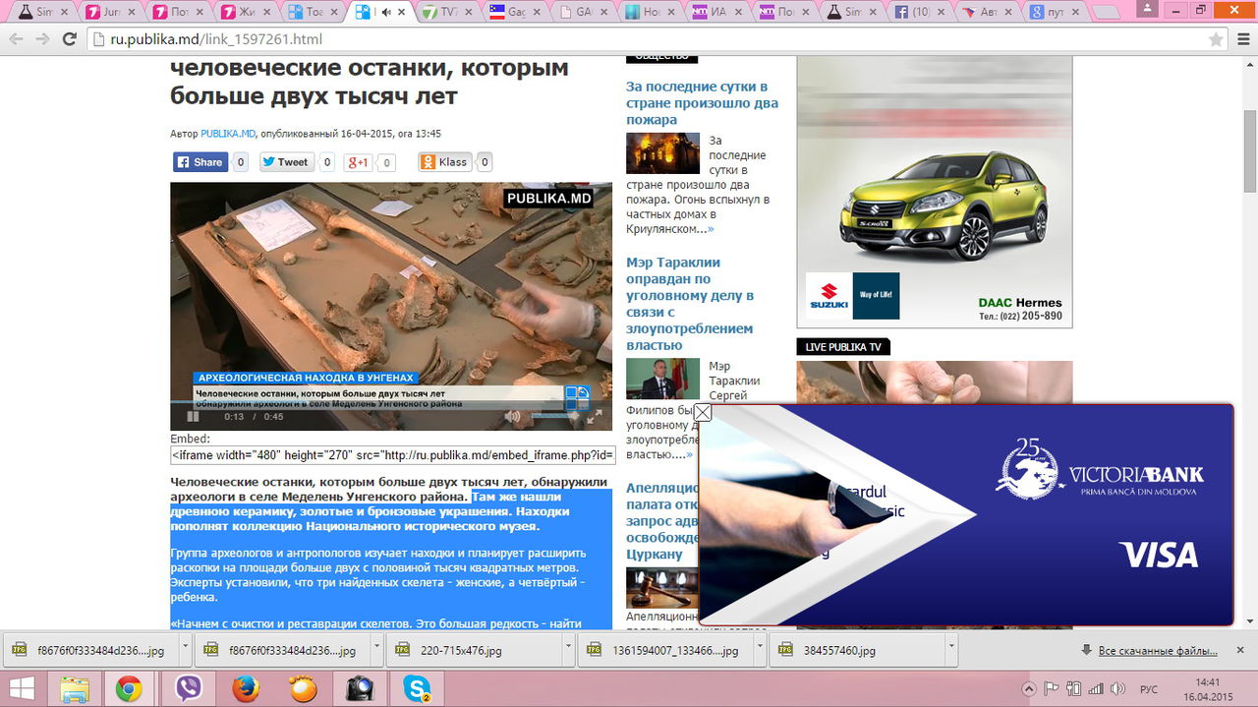Open the clock showing 14:41
The width and height of the screenshot is (1258, 707).
(x=1210, y=688)
